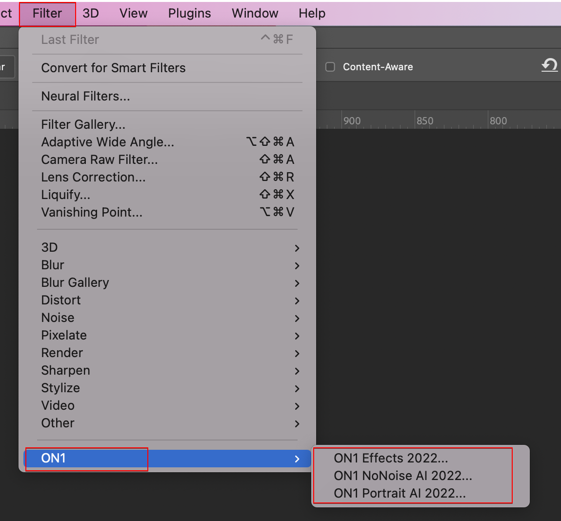Choose Camera Raw Filter
561x521 pixels.
pos(100,160)
